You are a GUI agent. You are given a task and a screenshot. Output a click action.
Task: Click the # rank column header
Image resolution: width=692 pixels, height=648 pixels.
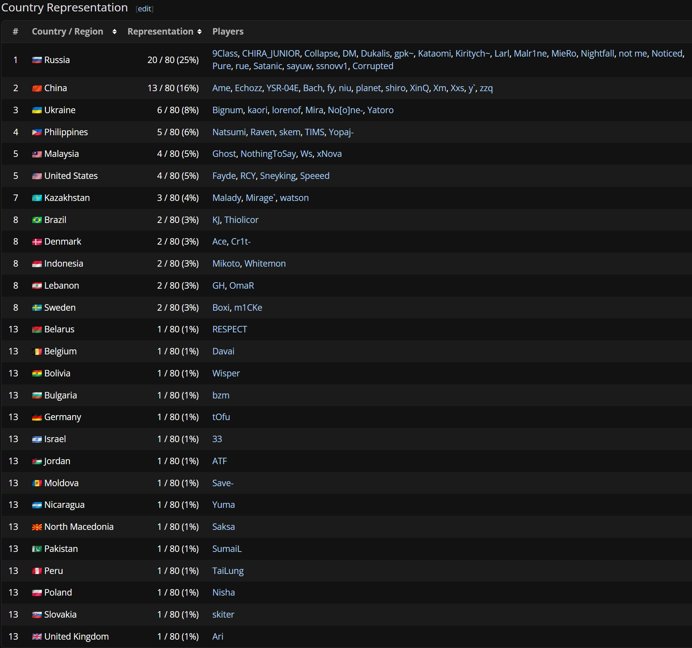click(x=16, y=32)
